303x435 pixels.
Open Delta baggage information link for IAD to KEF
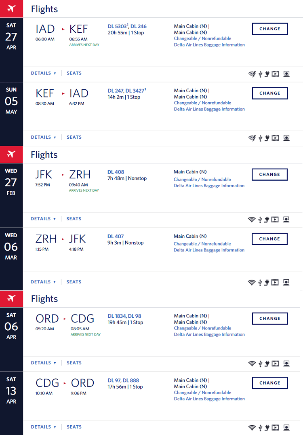[209, 44]
